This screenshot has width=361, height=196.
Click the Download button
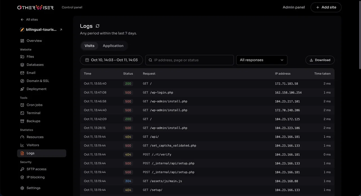320,60
